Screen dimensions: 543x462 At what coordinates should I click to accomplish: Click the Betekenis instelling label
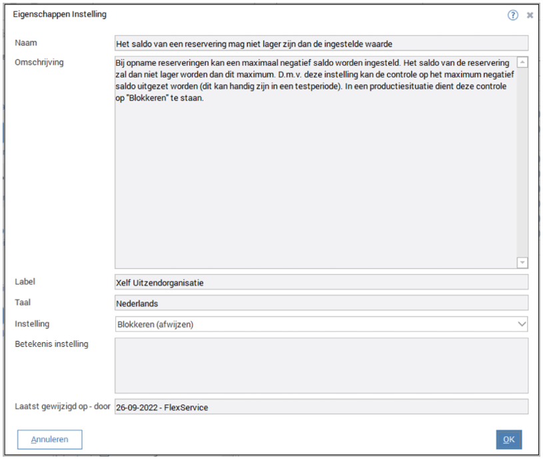click(51, 344)
